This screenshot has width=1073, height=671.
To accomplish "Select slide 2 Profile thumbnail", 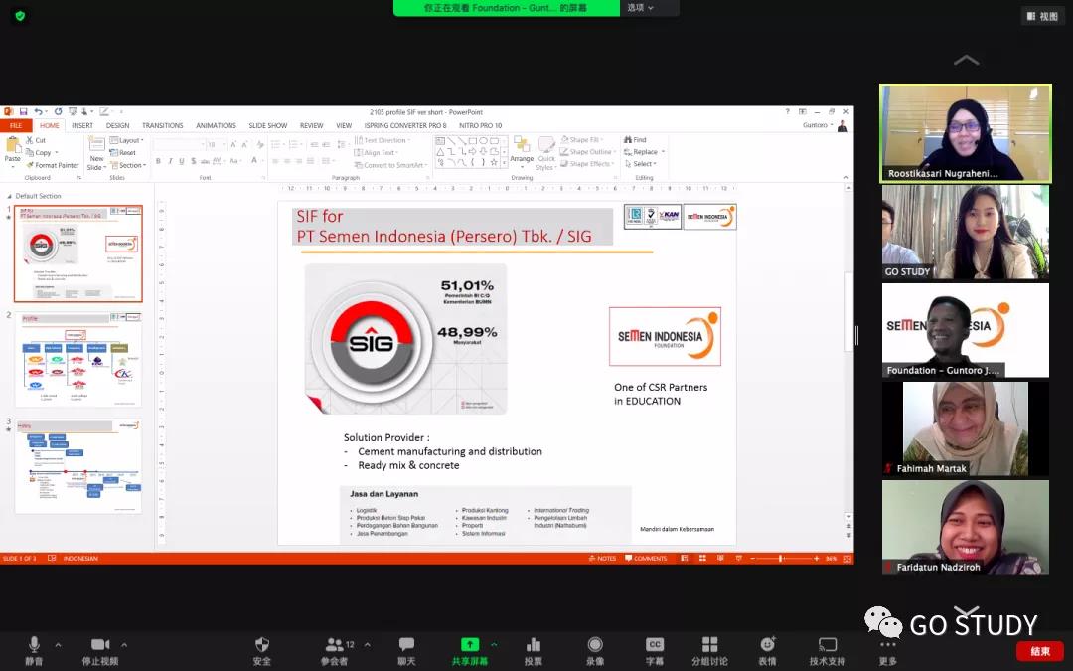I will (78, 360).
